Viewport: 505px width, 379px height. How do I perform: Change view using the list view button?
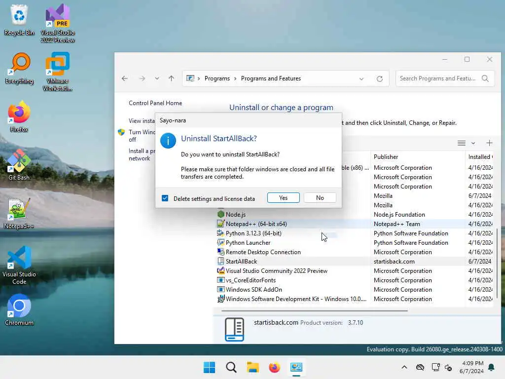coord(462,143)
